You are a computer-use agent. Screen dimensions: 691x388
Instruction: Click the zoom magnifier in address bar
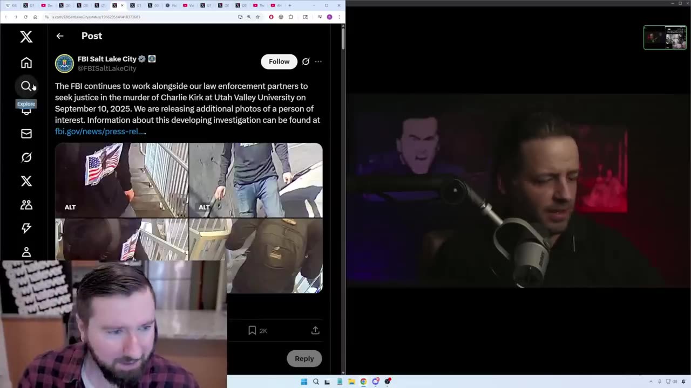249,17
